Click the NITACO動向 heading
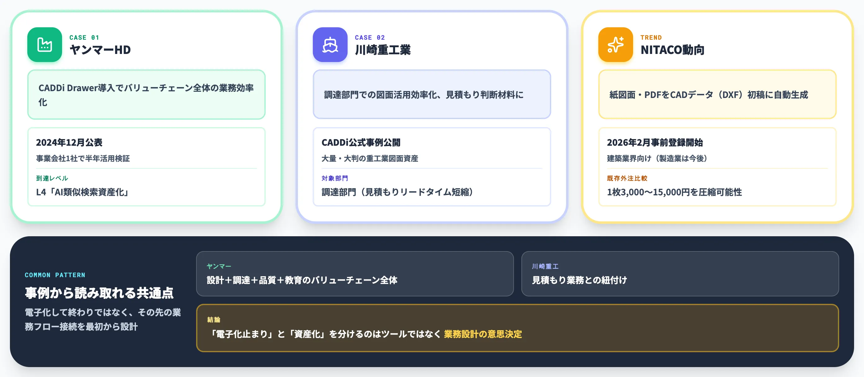Viewport: 864px width, 377px height. click(672, 50)
